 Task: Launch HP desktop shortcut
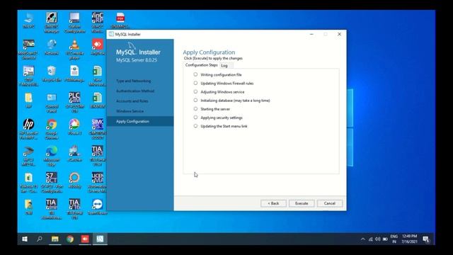pyautogui.click(x=28, y=129)
